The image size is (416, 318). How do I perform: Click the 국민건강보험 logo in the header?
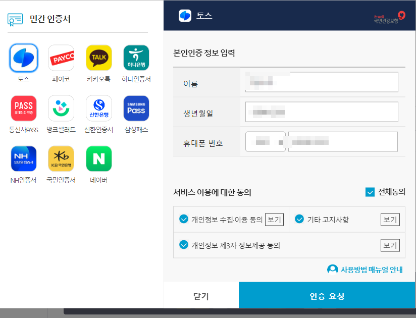pos(389,18)
